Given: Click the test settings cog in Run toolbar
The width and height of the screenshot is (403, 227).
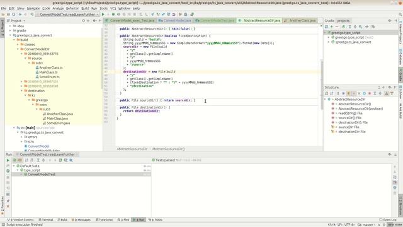Looking at the screenshot, I should [x=71, y=160].
